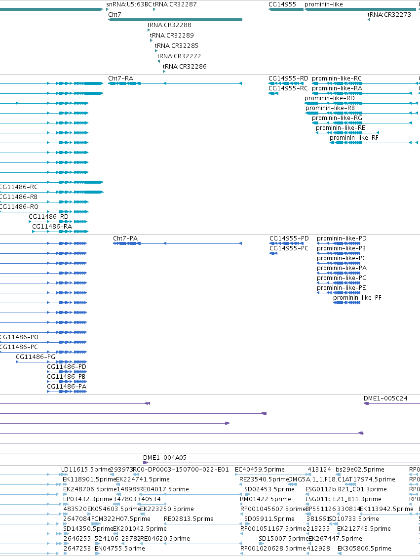
Task: Click the LD11615.5prime EST label
Action: [86, 470]
